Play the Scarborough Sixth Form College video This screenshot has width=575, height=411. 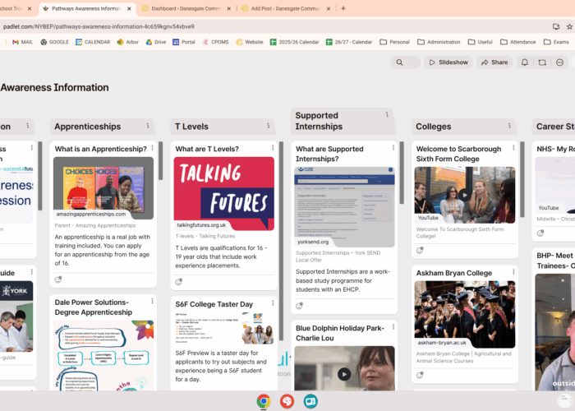coord(464,195)
